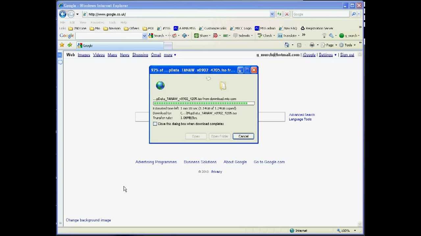Click the Go to Google.com link
Image resolution: width=421 pixels, height=236 pixels.
coord(269,162)
